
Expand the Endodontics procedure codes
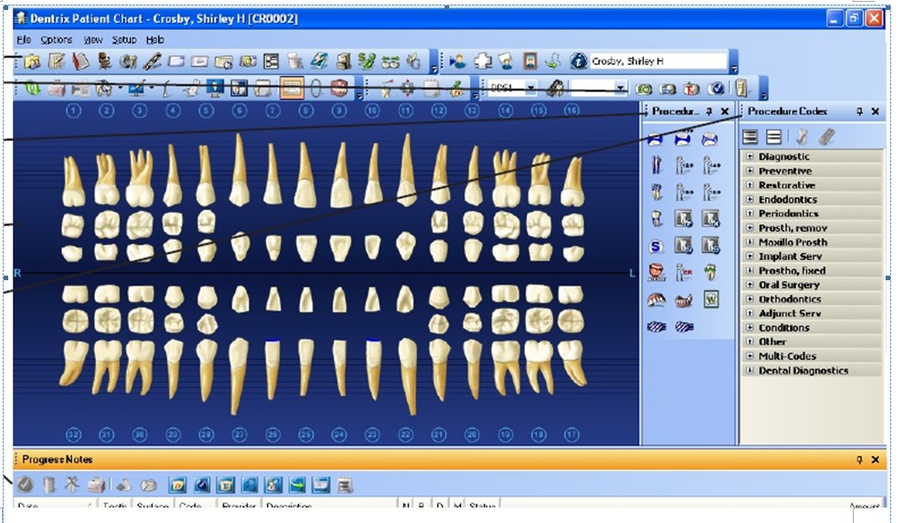(x=750, y=200)
